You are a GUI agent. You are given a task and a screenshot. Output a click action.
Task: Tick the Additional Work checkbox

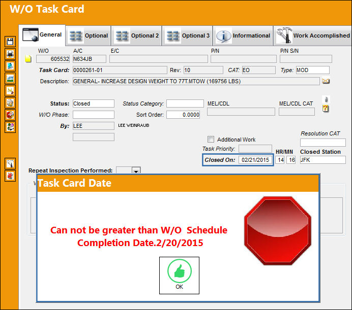(x=211, y=140)
